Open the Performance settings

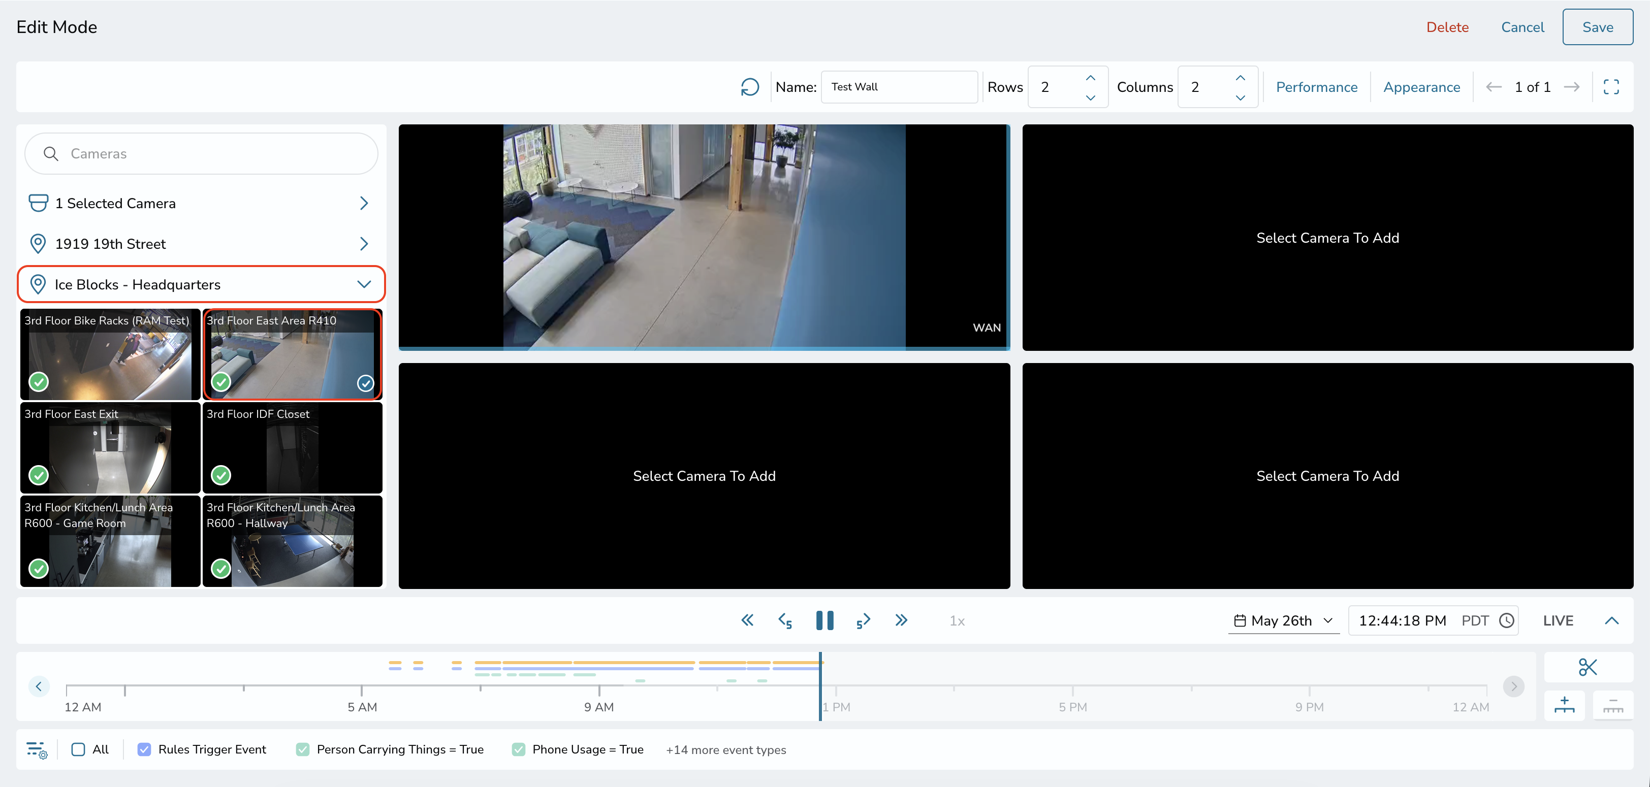(x=1316, y=87)
